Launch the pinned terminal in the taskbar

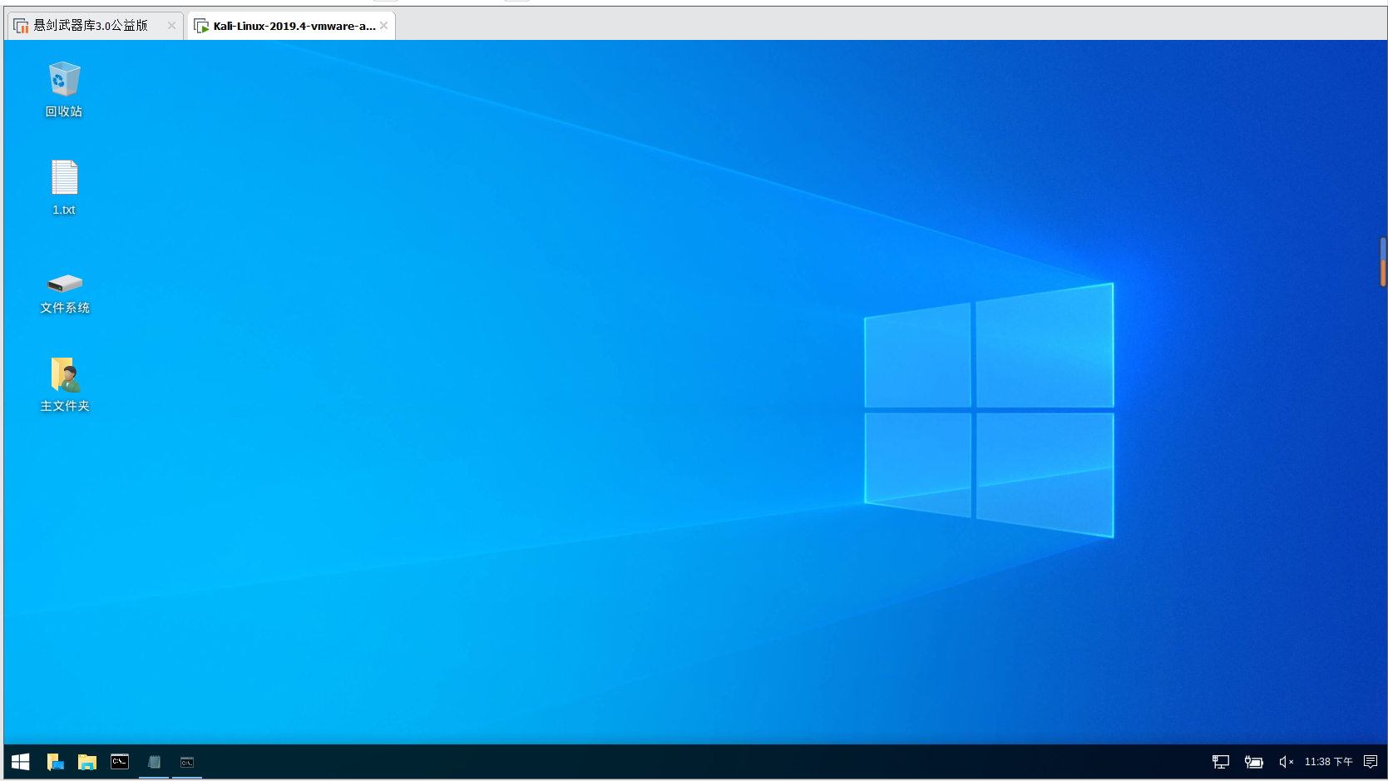point(120,762)
